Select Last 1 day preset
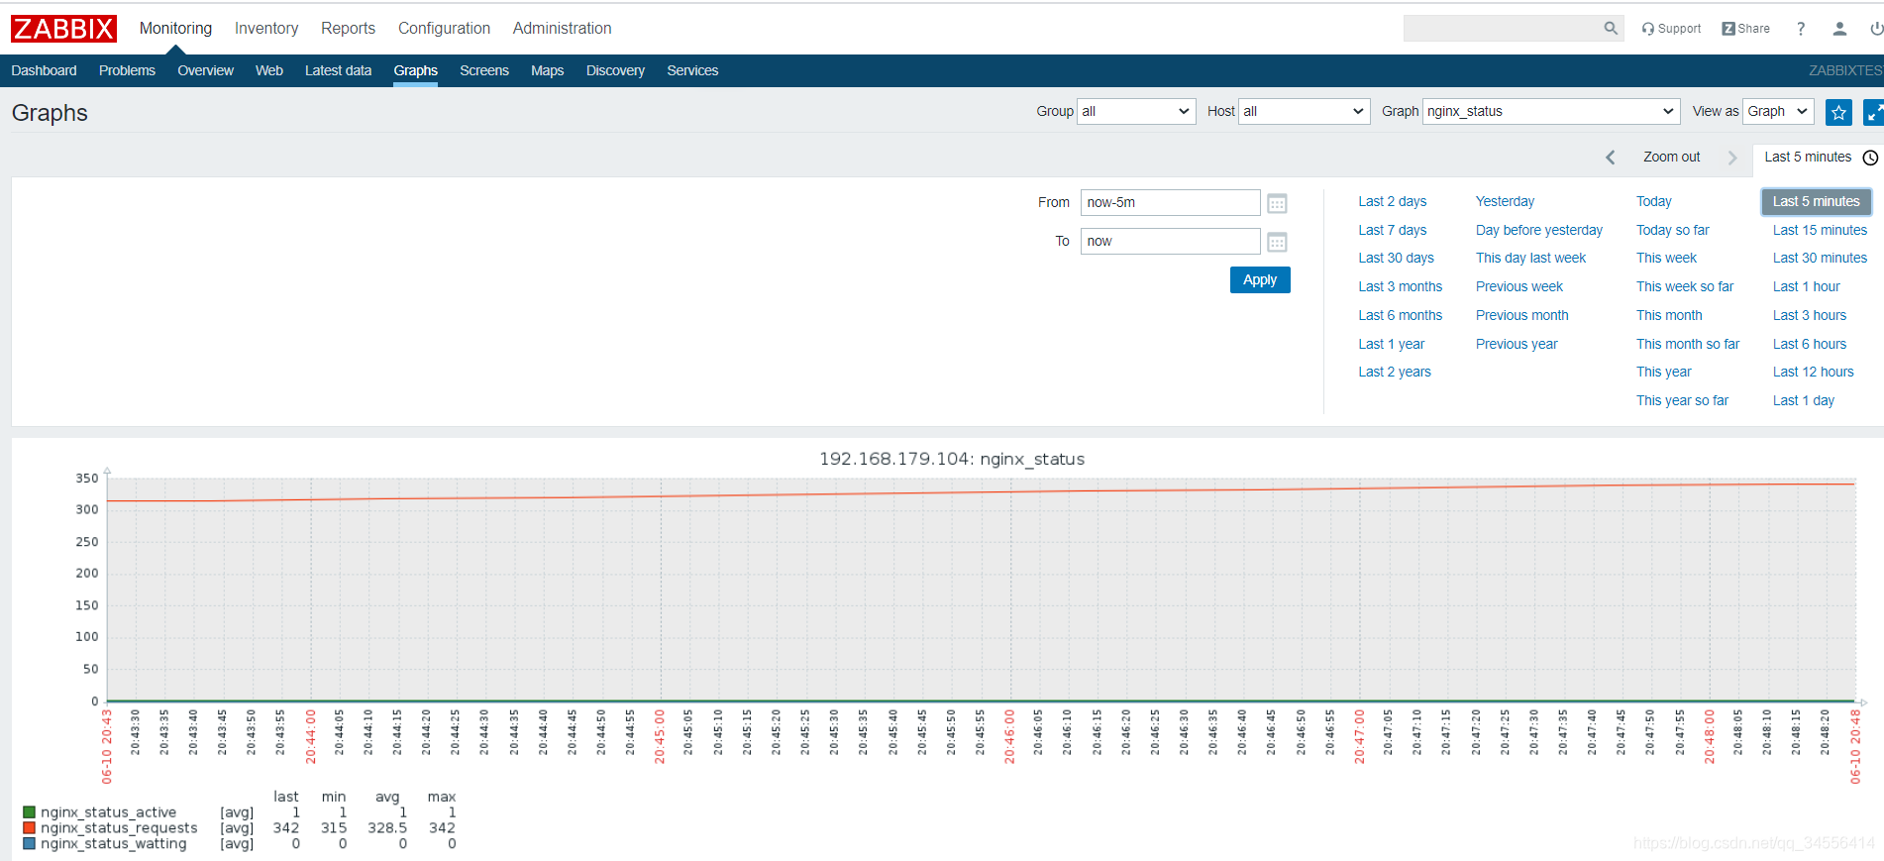The height and width of the screenshot is (861, 1884). (x=1803, y=401)
